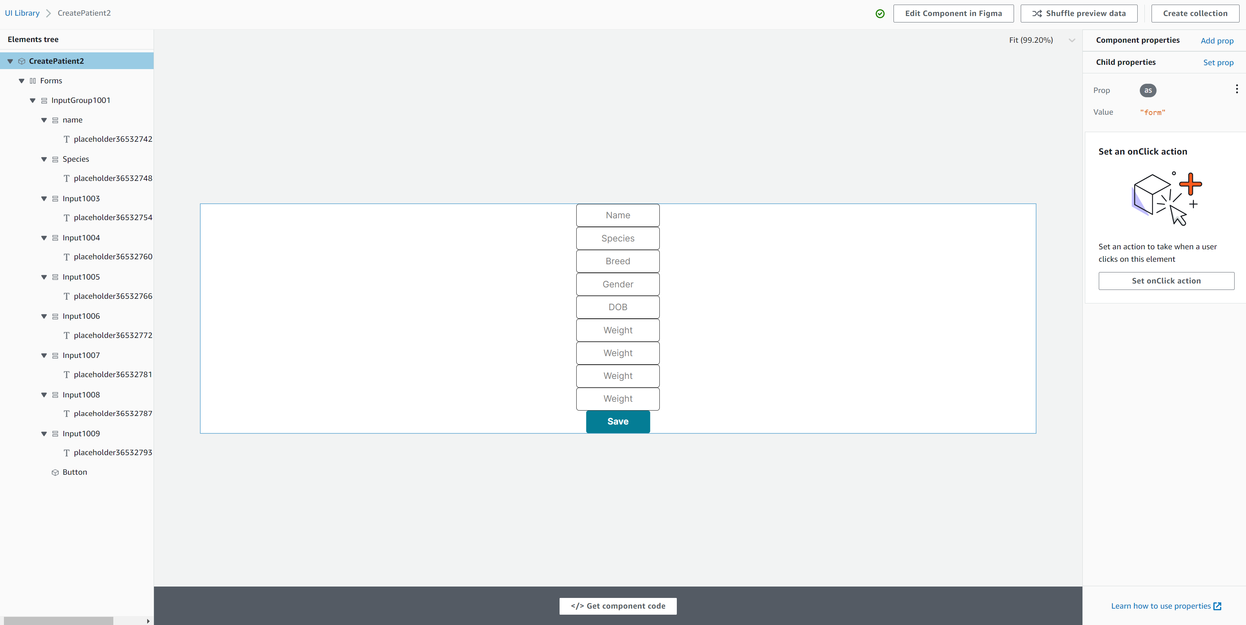Click the shuffle icon on Shuffle preview data

(1037, 14)
